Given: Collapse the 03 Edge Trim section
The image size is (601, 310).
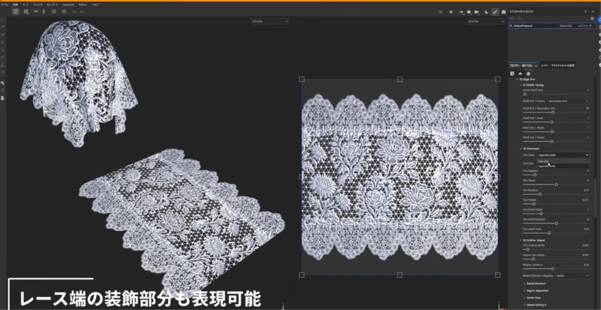Looking at the screenshot, I should click(x=517, y=79).
